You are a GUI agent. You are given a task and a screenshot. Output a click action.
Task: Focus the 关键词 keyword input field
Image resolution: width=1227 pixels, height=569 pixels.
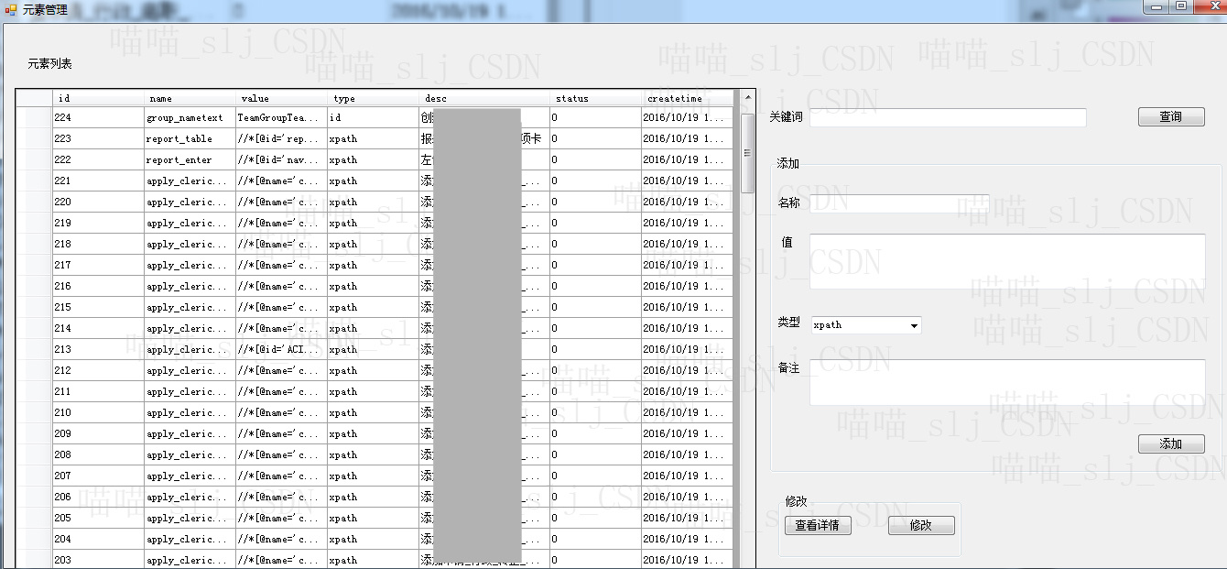click(x=947, y=117)
